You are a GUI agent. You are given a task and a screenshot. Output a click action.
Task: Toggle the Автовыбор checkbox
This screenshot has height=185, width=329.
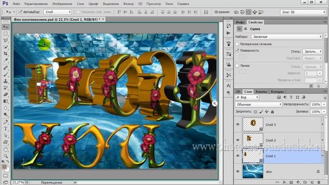coord(20,12)
